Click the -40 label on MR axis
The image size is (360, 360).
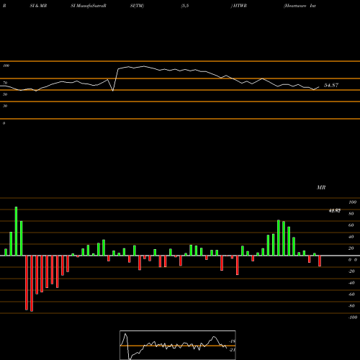pyautogui.click(x=351, y=283)
